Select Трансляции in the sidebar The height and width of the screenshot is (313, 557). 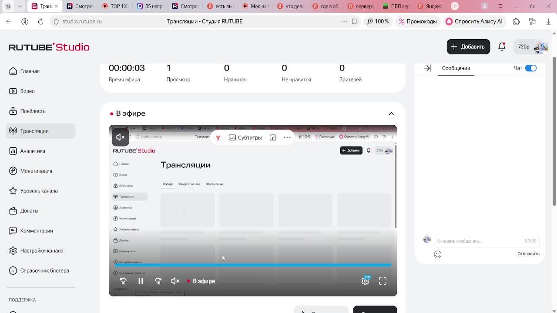[x=40, y=131]
